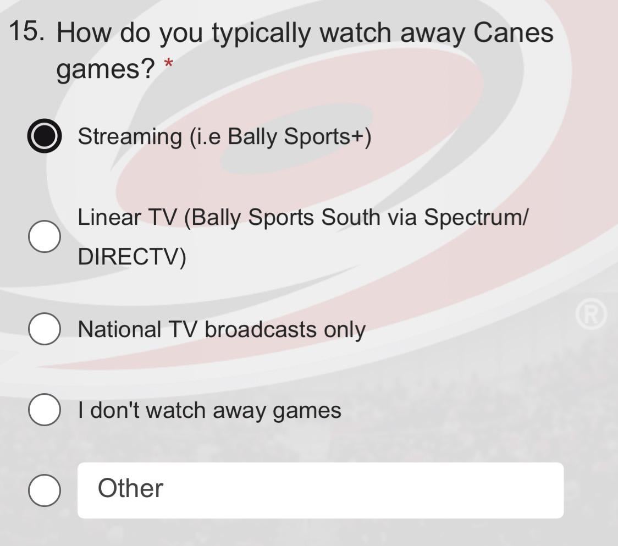Screen dimensions: 618x546
Task: Click the "Streaming (i.e Bally Sports+)" label
Action: (x=224, y=136)
